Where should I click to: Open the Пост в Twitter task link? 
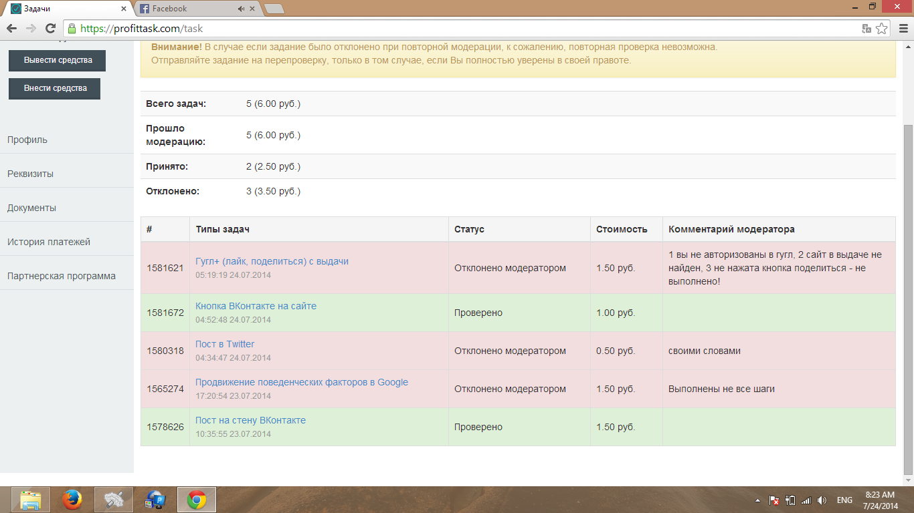(225, 344)
